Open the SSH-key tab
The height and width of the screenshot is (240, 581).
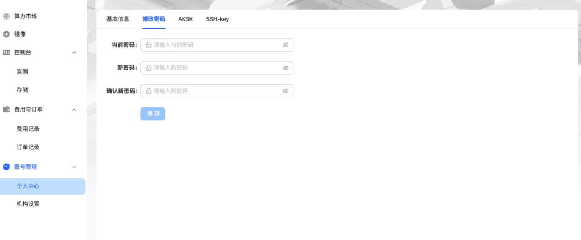coord(217,19)
